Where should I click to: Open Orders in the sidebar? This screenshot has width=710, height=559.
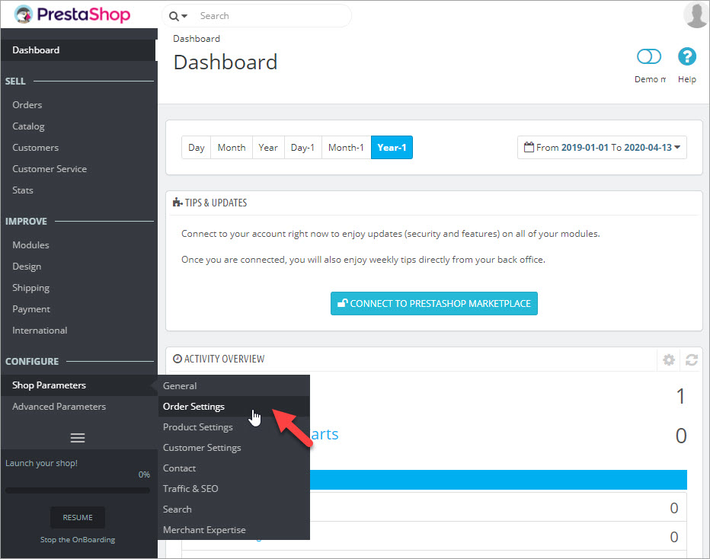click(27, 105)
